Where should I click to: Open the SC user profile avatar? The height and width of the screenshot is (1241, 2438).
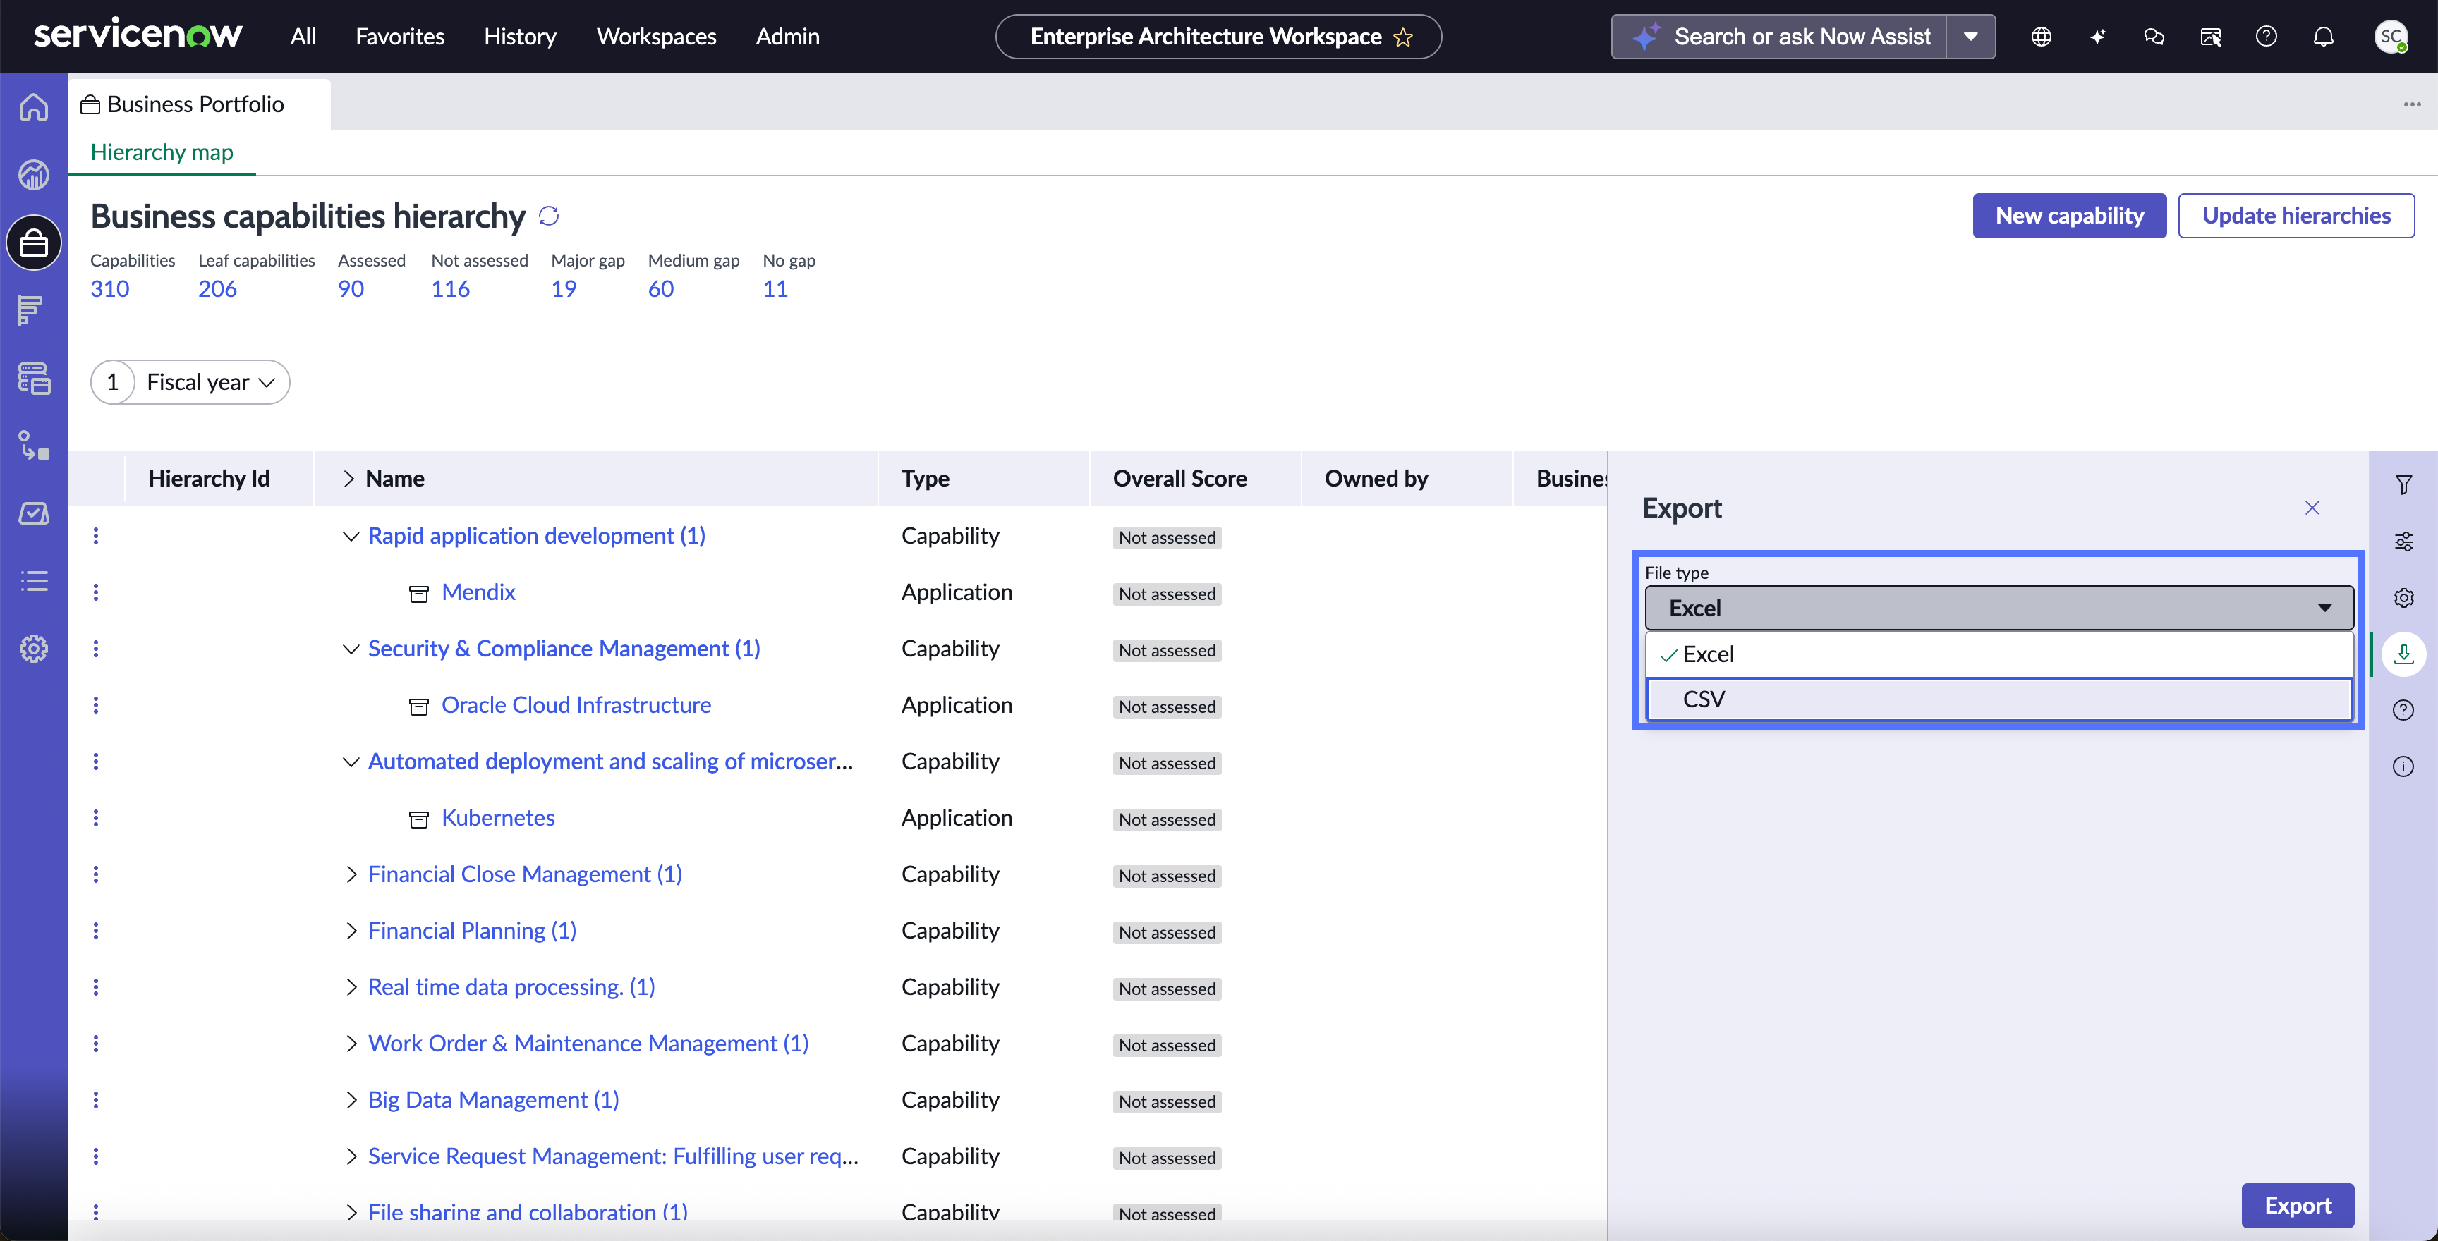(x=2391, y=37)
